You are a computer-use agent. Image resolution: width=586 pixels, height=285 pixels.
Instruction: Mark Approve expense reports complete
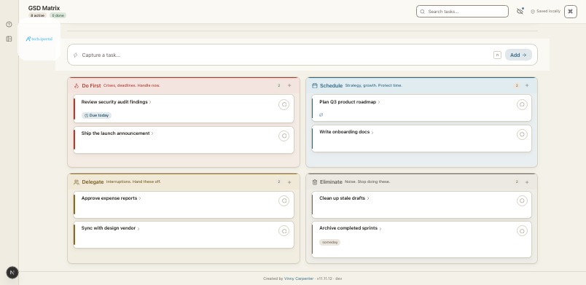(284, 201)
